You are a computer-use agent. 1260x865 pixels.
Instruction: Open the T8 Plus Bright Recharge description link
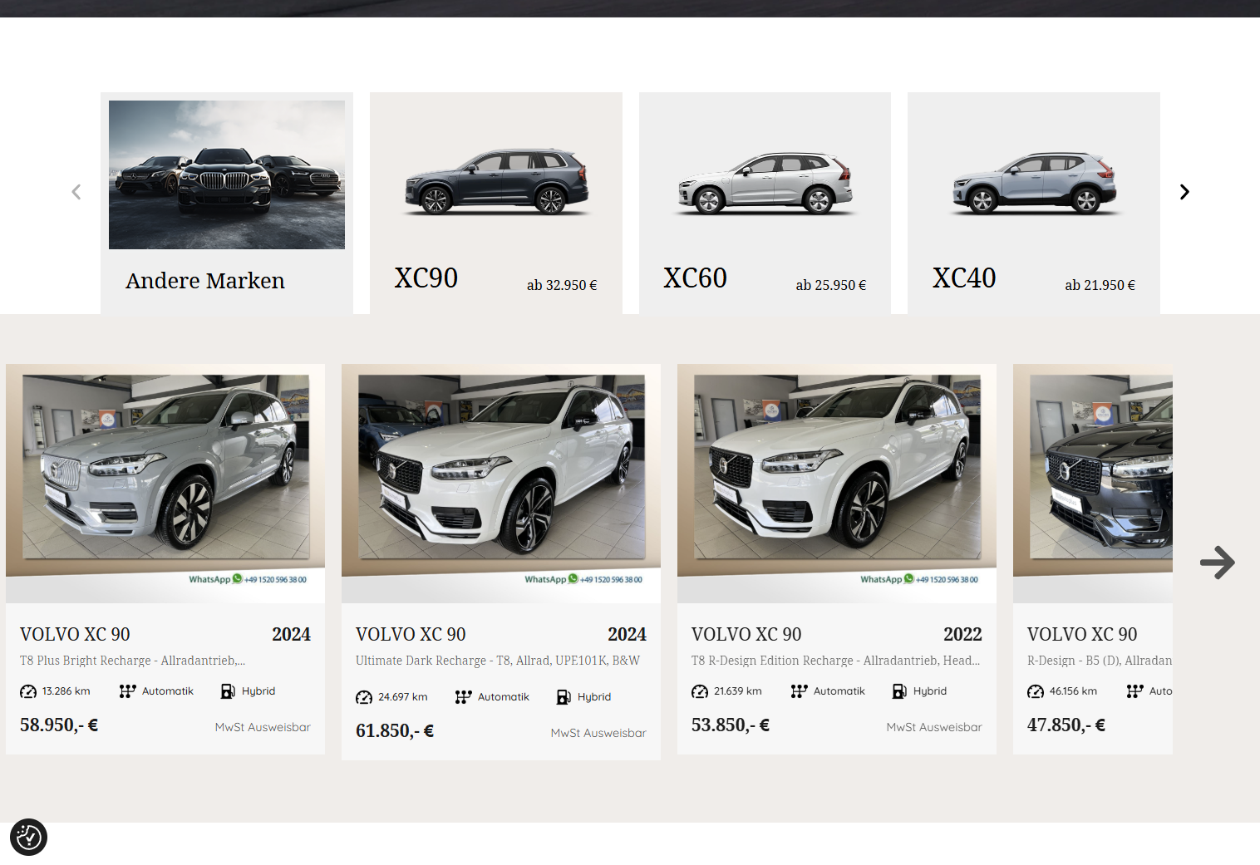tap(132, 661)
